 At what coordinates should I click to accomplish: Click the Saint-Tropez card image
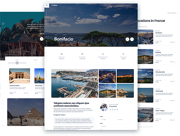coord(145,115)
